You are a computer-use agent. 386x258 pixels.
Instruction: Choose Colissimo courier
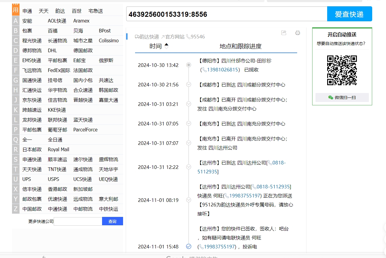[x=109, y=40]
